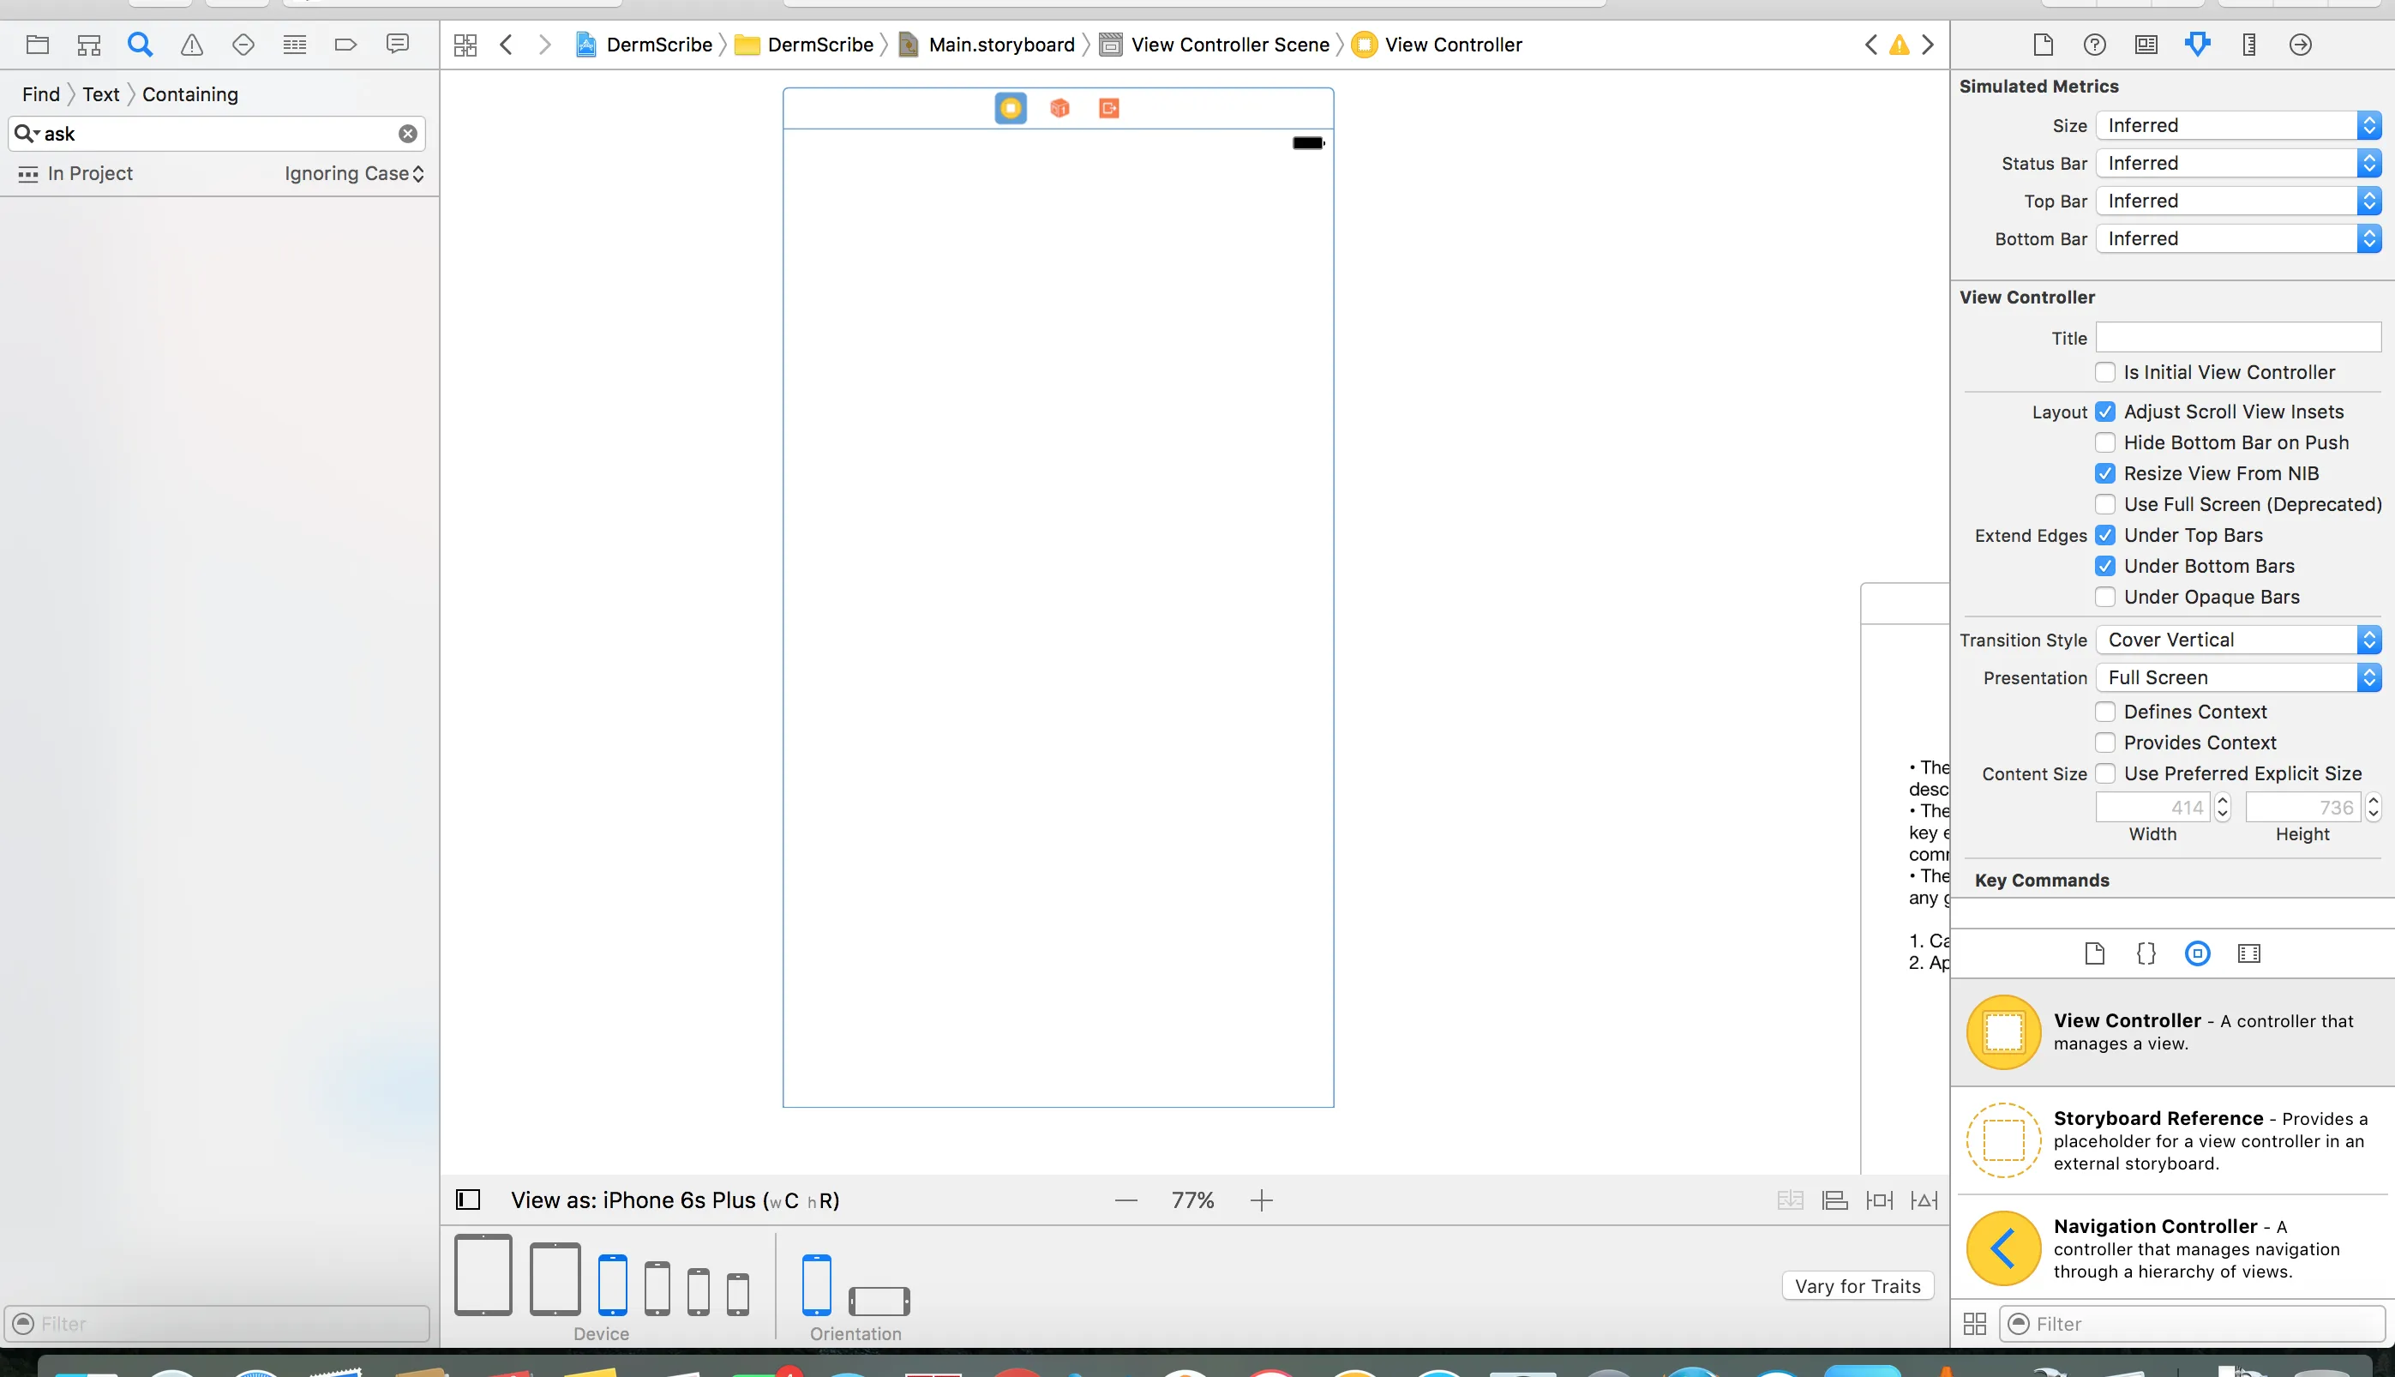This screenshot has width=2395, height=1377.
Task: Select View Controller Scene breadcrumb
Action: click(x=1229, y=45)
